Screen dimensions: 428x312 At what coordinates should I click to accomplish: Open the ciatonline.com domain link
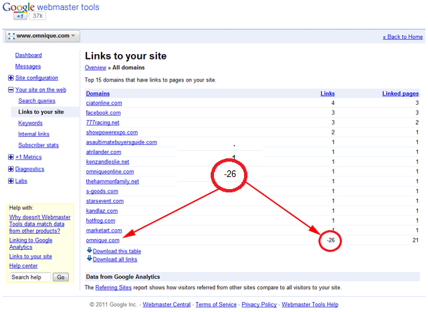(x=104, y=103)
